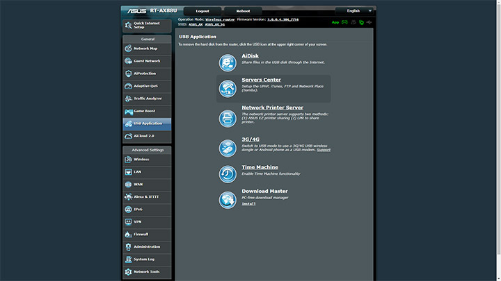Open the Time Machine clock icon
Screen dimensions: 501x281
pos(228,174)
